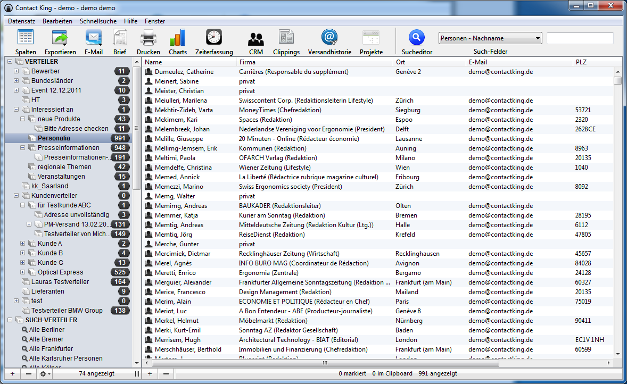Launch the Sucheditor search editor
Image resolution: width=627 pixels, height=384 pixels.
click(417, 41)
